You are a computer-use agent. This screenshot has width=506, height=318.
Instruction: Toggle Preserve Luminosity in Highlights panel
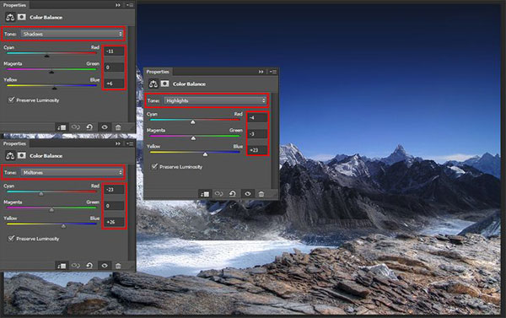tap(154, 166)
